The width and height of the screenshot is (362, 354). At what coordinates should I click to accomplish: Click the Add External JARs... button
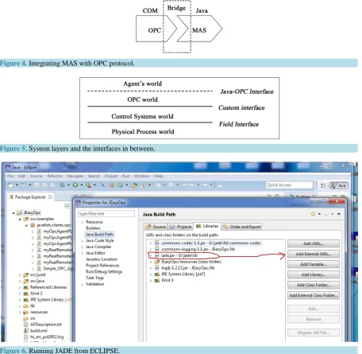314,254
